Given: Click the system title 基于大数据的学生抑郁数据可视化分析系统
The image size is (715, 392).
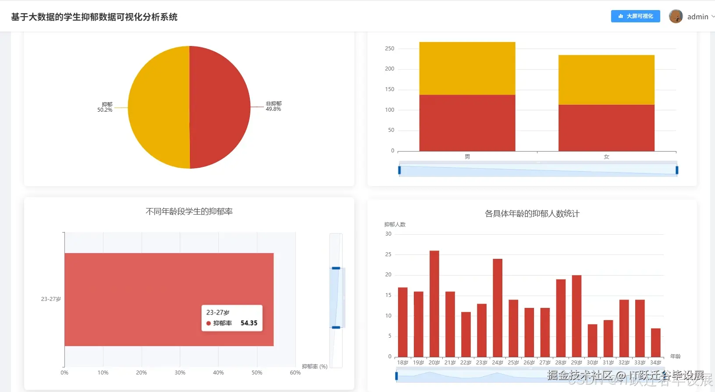Looking at the screenshot, I should tap(94, 17).
